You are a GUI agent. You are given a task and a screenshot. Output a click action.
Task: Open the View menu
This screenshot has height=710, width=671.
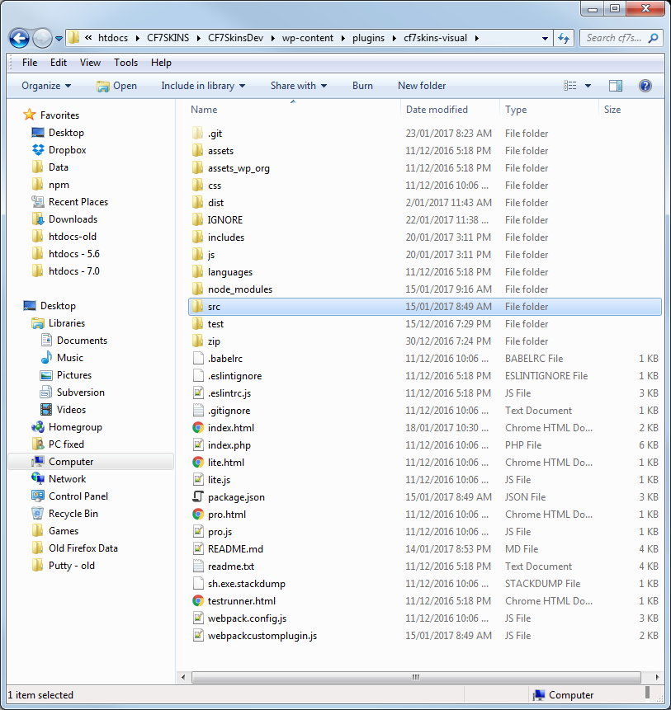pos(90,63)
